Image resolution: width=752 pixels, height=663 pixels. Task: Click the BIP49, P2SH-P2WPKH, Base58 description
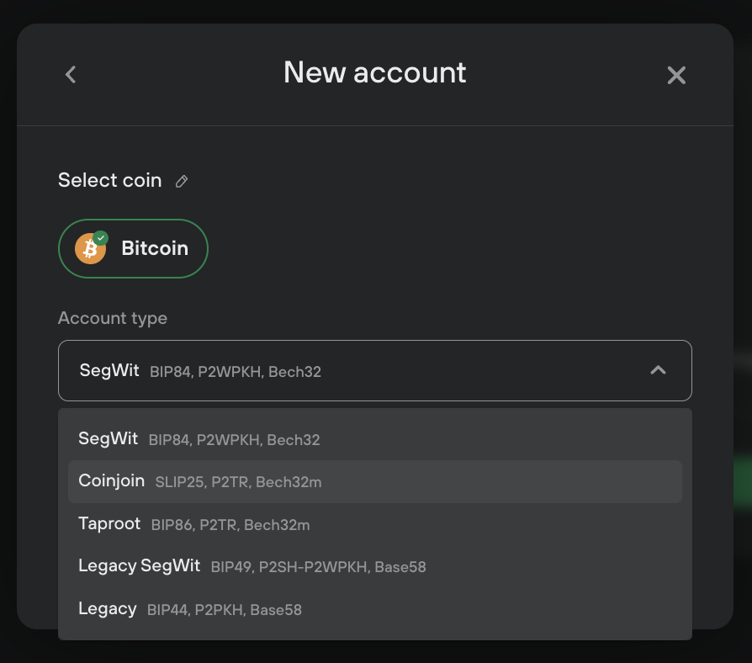point(319,567)
